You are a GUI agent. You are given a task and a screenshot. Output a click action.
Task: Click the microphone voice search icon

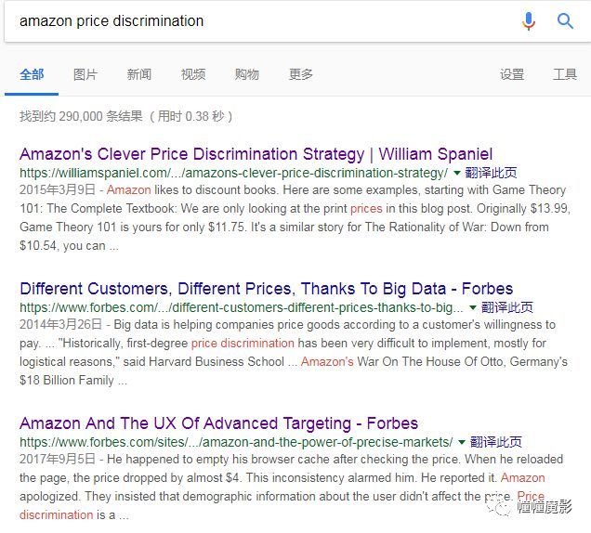point(529,21)
